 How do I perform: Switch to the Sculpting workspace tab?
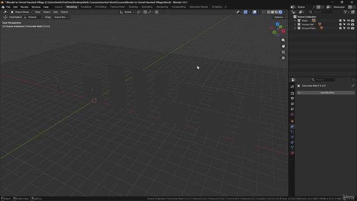coord(86,7)
